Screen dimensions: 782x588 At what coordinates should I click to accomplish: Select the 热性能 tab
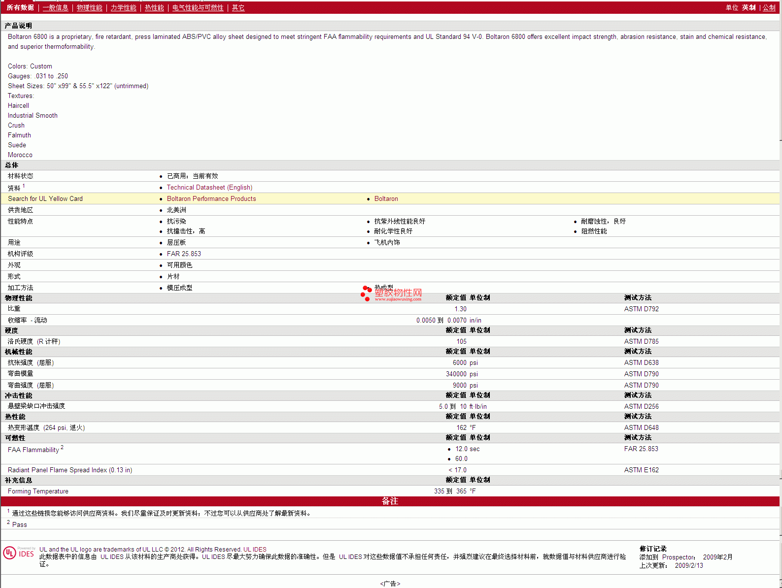[154, 8]
